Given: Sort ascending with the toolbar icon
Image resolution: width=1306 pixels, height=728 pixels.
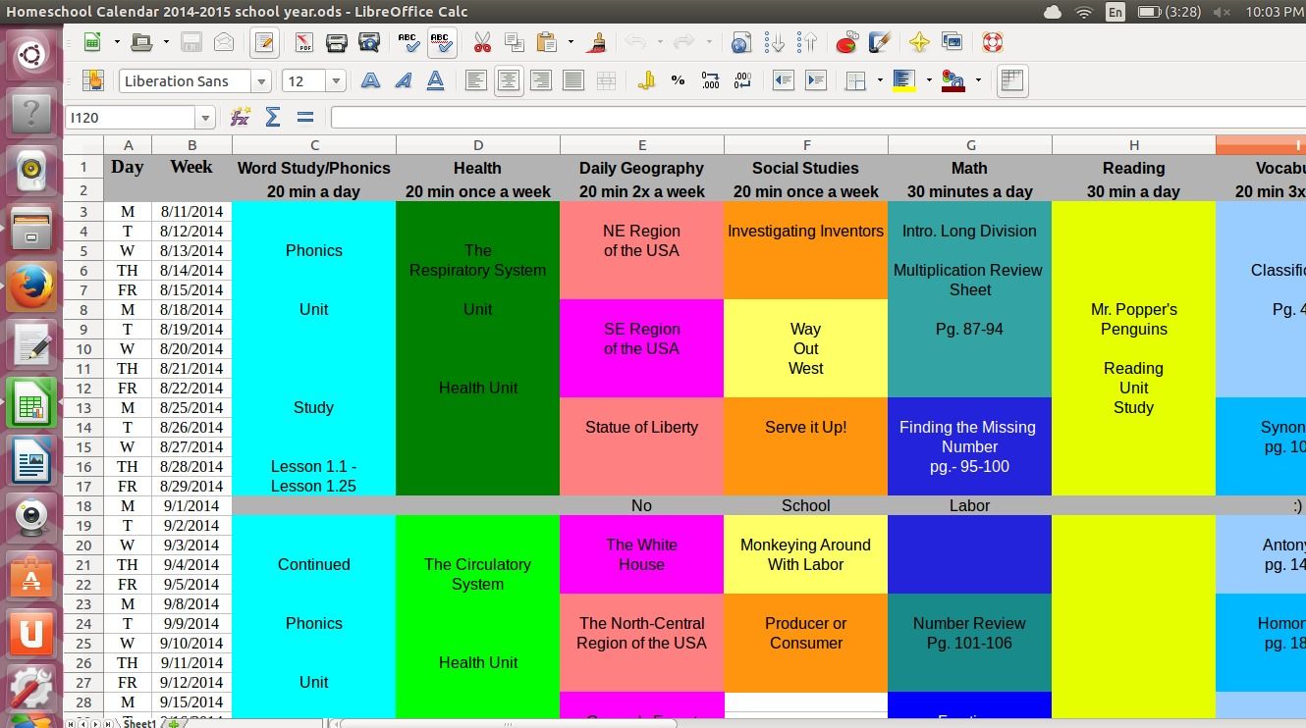Looking at the screenshot, I should pos(774,43).
